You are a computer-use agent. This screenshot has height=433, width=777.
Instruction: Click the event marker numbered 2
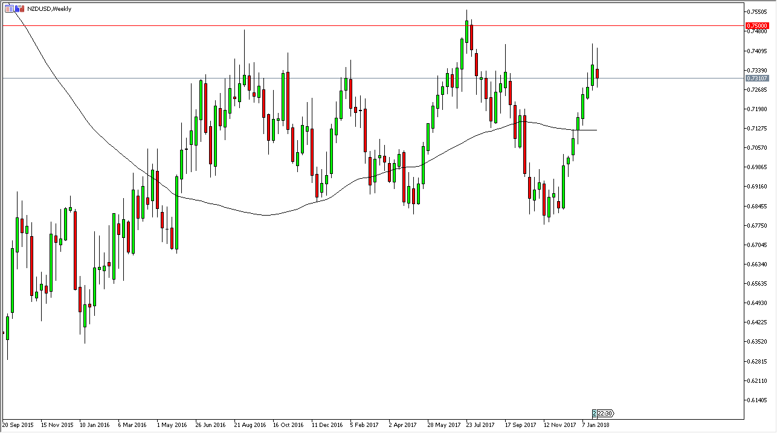595,413
